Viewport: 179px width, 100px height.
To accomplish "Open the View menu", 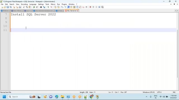I will point(18,4).
